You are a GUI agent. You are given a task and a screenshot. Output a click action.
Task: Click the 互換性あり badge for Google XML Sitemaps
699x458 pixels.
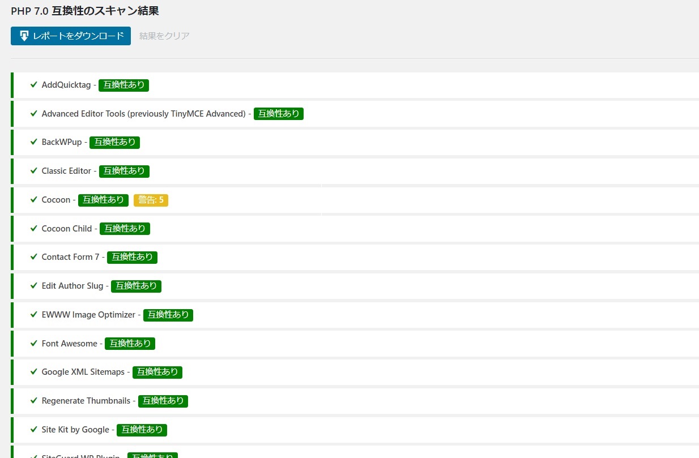(157, 372)
